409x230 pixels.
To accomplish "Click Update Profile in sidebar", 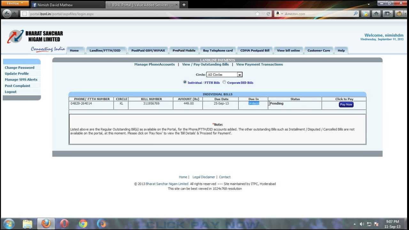I will [17, 73].
